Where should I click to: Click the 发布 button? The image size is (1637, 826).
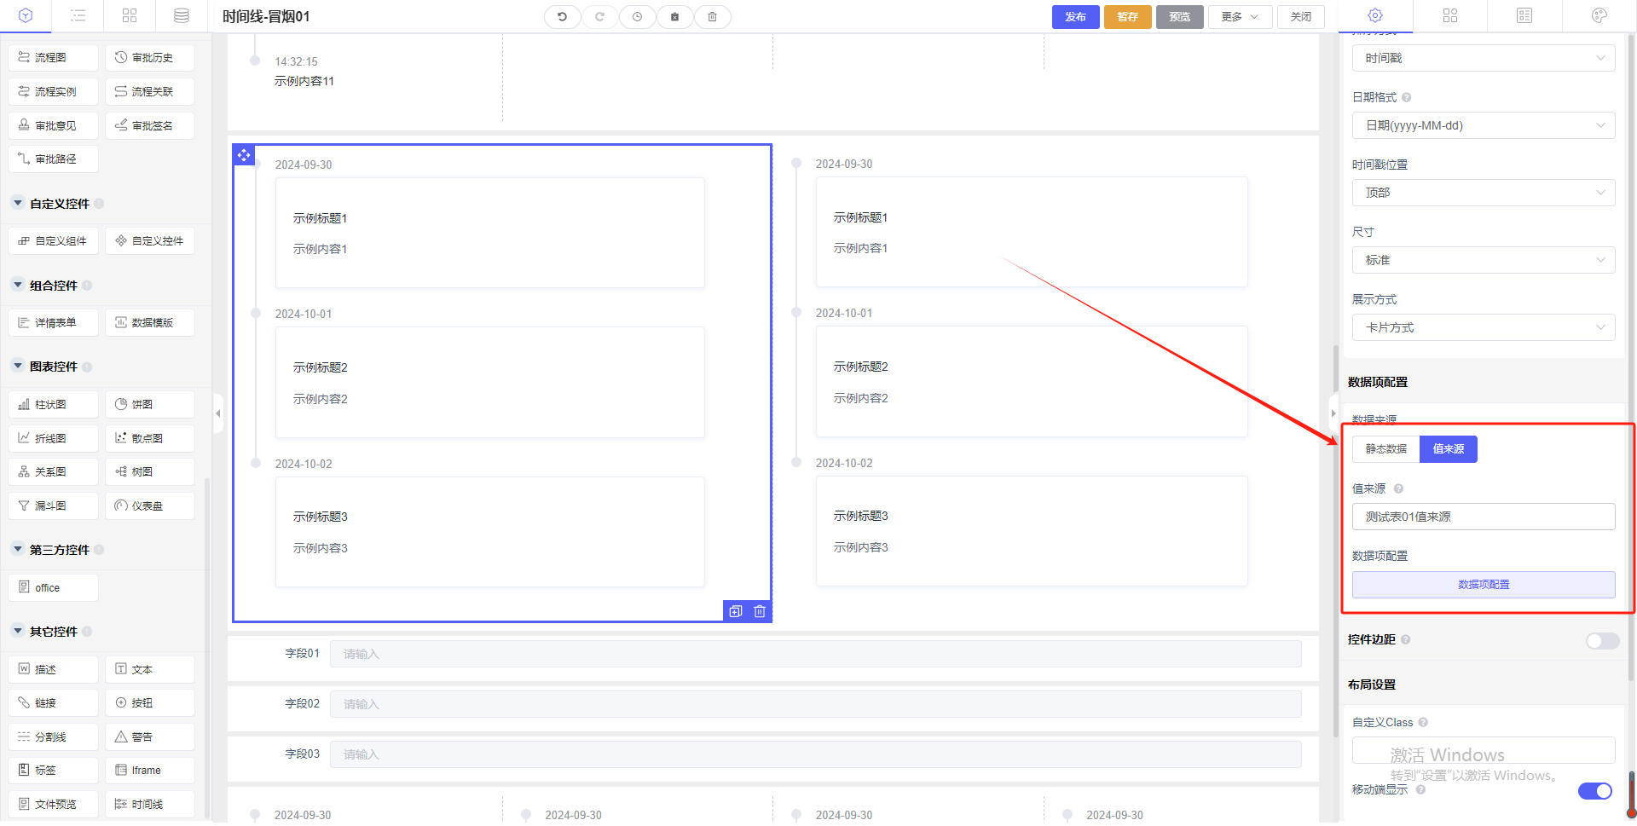(x=1075, y=17)
